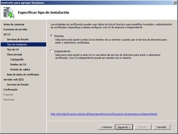Go to the Criptografía step
The height and width of the screenshot is (134, 178).
pos(17,59)
